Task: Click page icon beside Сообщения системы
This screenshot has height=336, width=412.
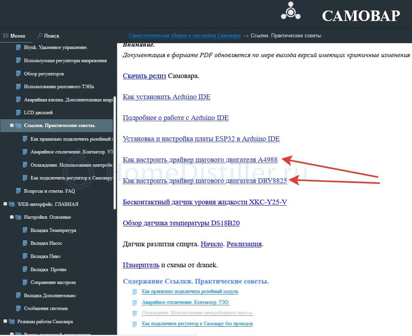Action: [x=18, y=308]
